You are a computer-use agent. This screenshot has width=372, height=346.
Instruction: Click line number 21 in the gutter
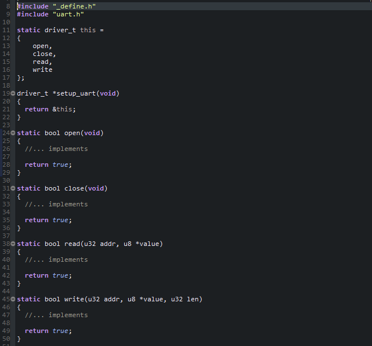(x=6, y=109)
